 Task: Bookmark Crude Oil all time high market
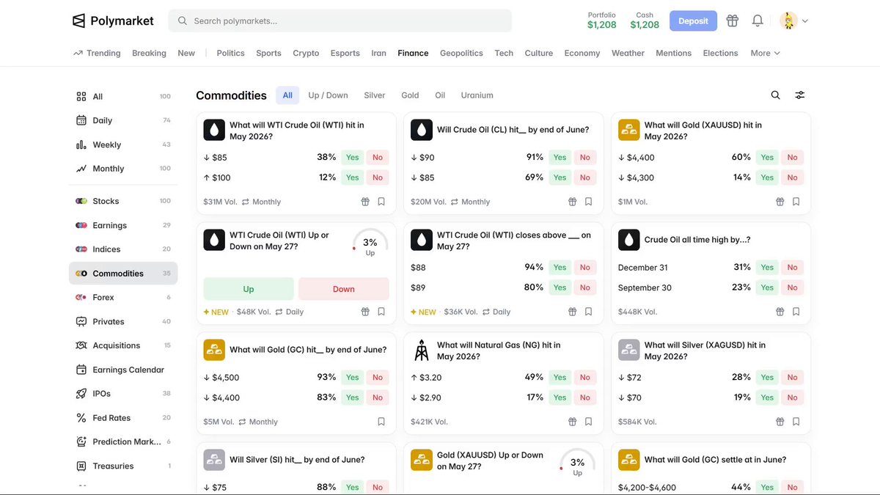point(796,312)
